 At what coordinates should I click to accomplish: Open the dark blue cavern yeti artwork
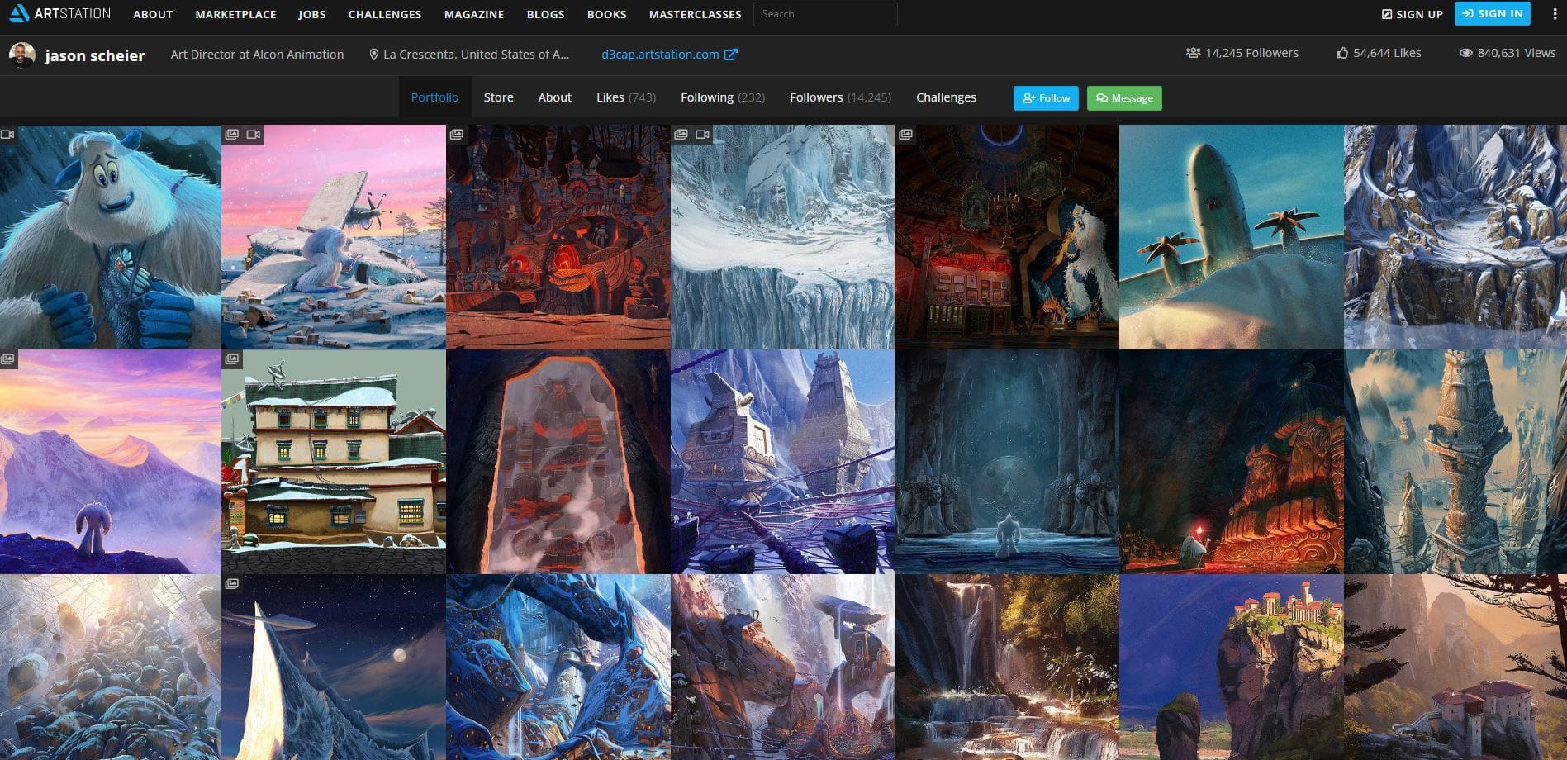[1007, 462]
